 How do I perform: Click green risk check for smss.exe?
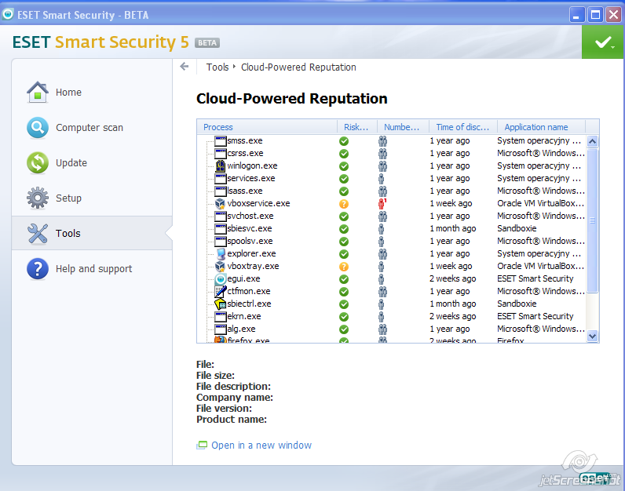(x=344, y=141)
